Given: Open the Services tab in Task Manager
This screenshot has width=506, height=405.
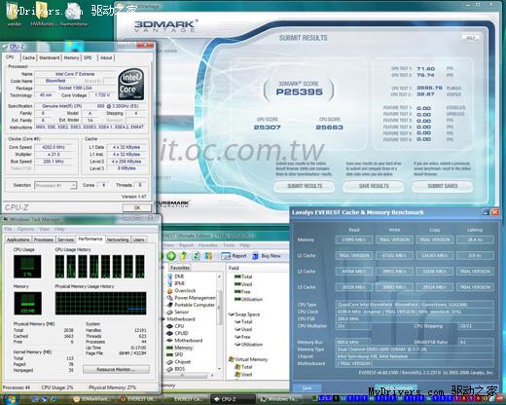Looking at the screenshot, I should point(65,239).
